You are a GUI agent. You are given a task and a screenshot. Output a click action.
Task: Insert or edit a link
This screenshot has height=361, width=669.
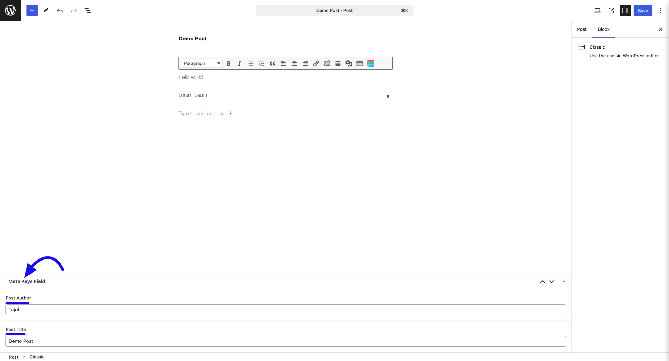point(316,63)
